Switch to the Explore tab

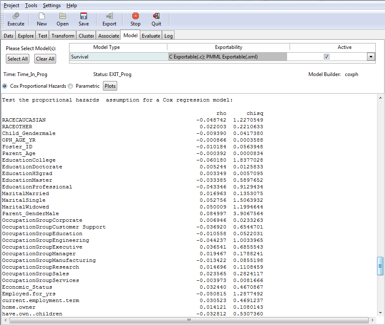coord(26,36)
